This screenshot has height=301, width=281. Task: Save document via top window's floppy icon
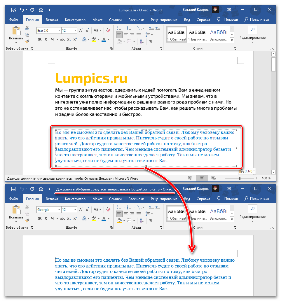(13, 10)
